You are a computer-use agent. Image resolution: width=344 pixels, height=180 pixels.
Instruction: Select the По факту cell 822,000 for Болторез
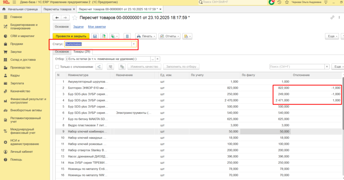tap(265, 88)
